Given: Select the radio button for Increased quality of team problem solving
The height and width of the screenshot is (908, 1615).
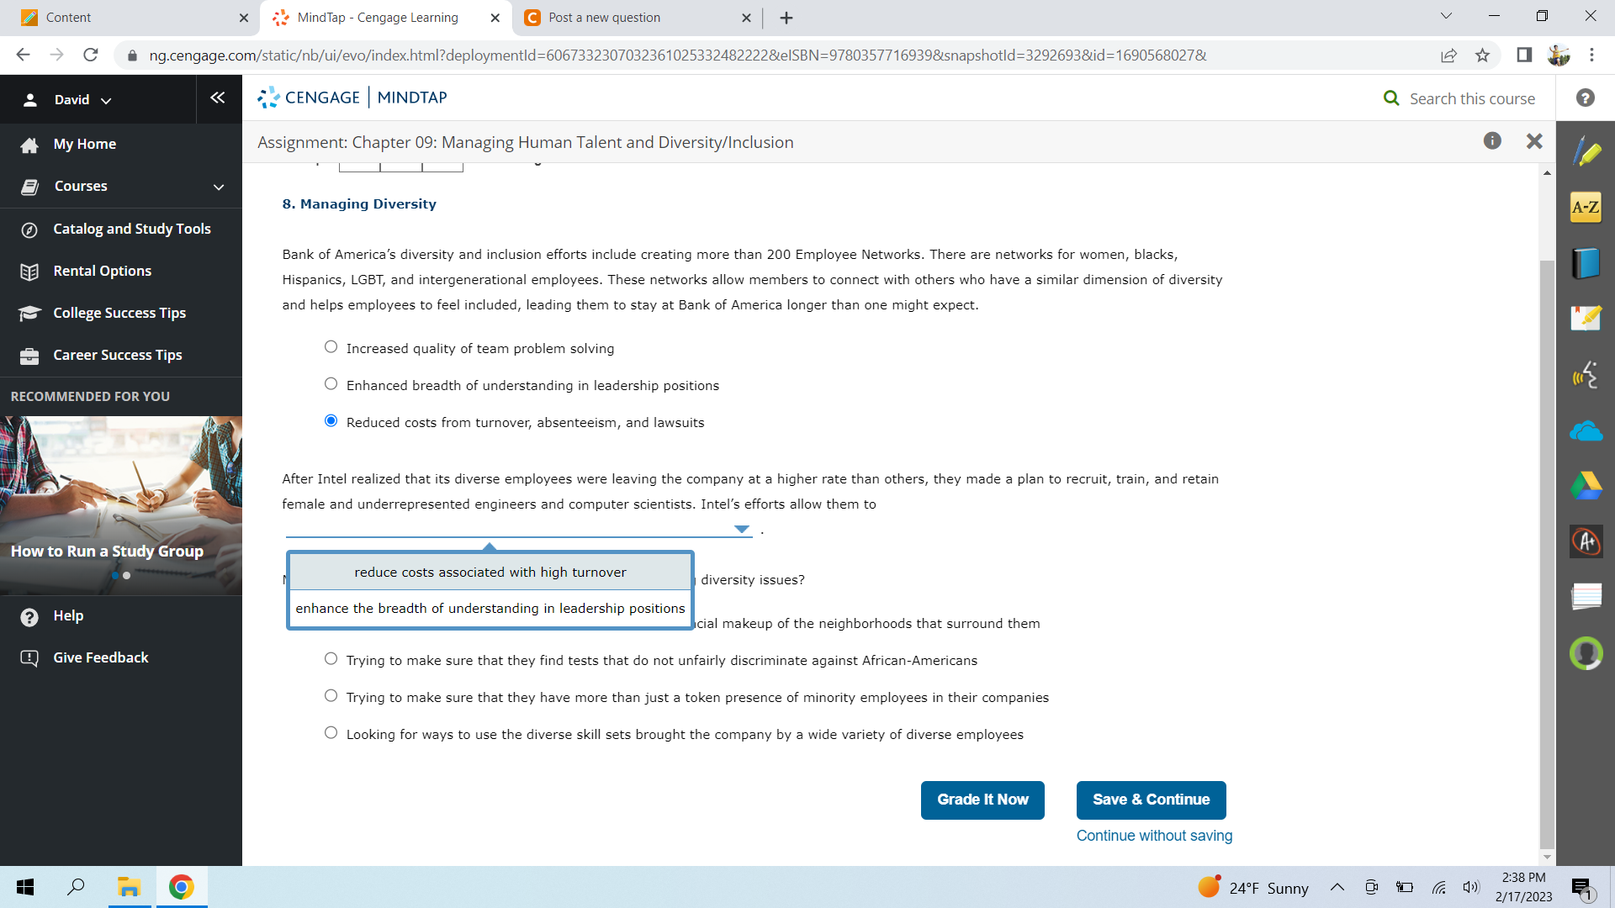Looking at the screenshot, I should 330,347.
